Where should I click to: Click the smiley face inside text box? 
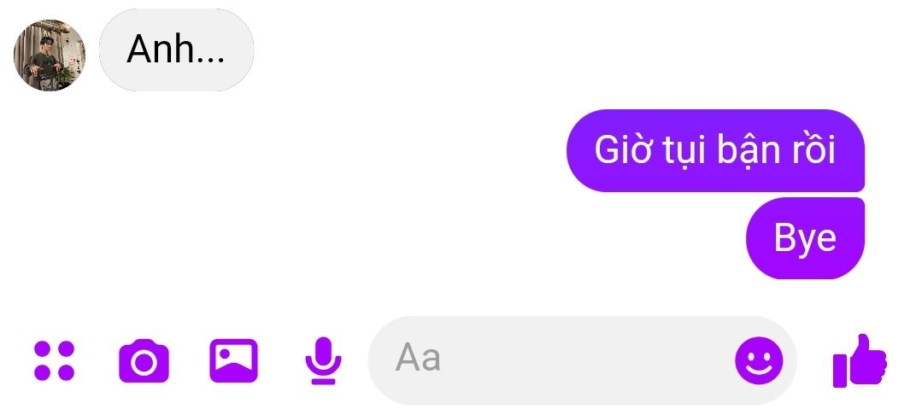coord(759,360)
